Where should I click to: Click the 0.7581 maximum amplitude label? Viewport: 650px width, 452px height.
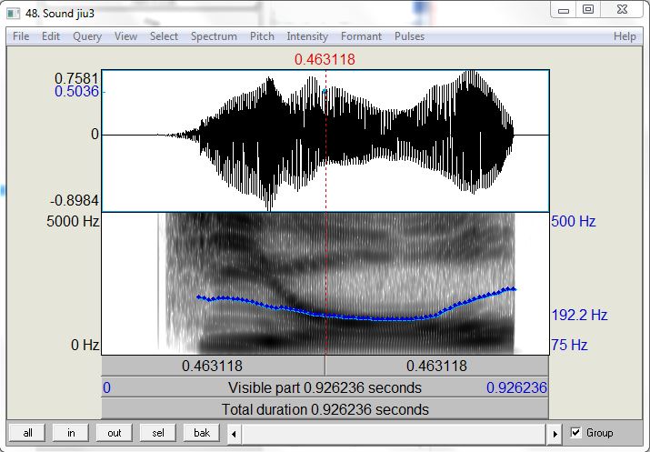[77, 78]
